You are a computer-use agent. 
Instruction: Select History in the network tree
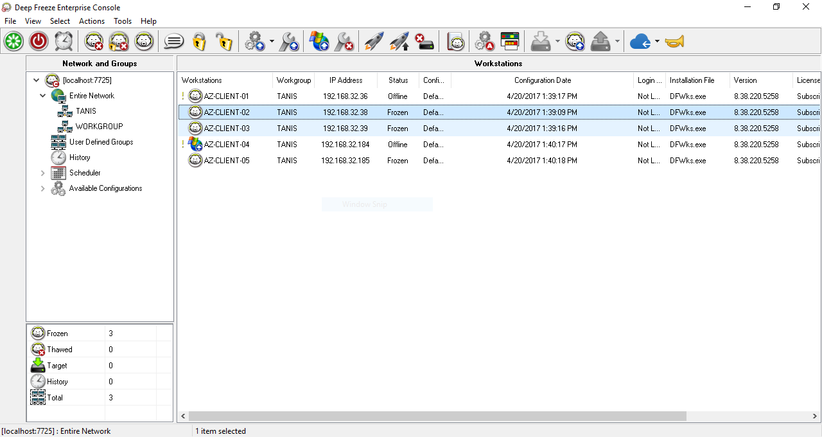coord(80,157)
